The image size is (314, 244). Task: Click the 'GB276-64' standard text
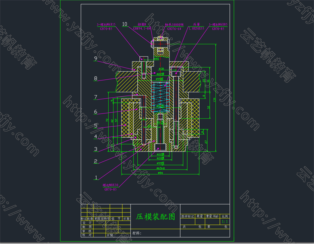(174, 29)
